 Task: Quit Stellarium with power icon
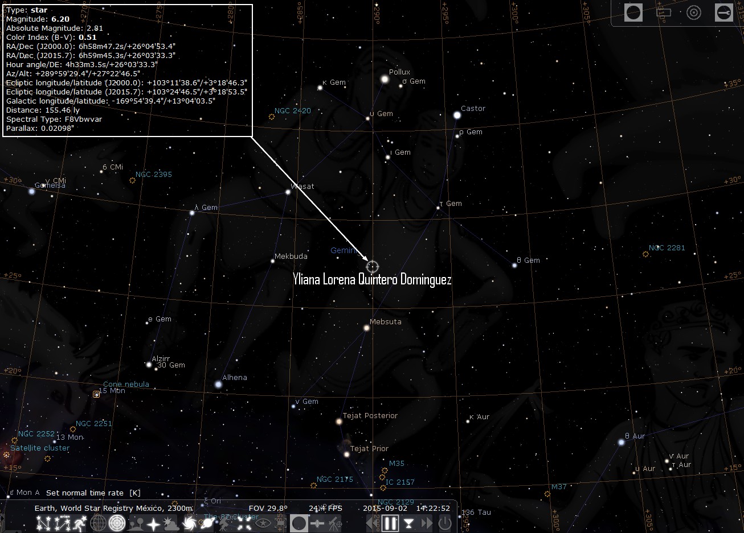(445, 523)
